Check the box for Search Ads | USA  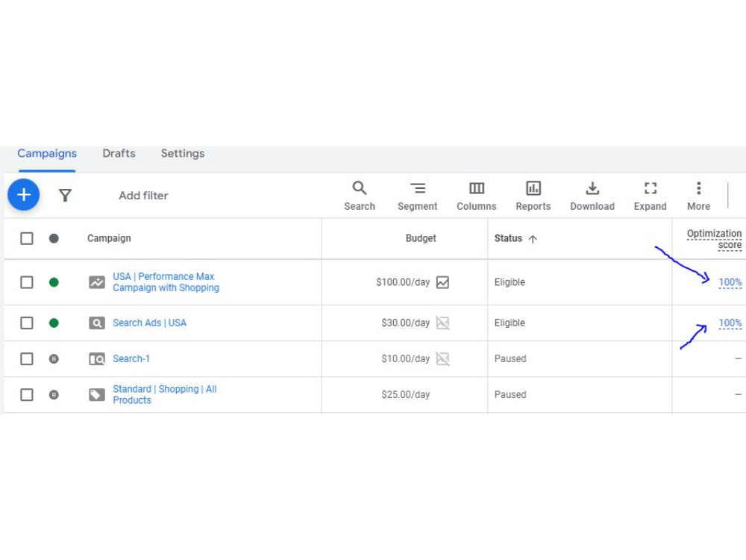tap(27, 323)
